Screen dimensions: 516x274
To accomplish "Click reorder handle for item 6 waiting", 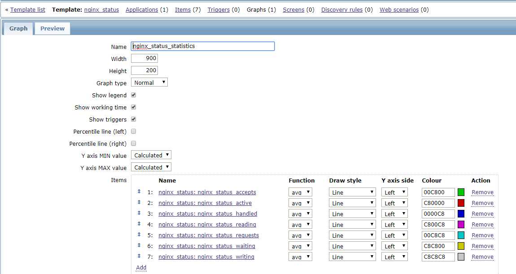I will (139, 245).
